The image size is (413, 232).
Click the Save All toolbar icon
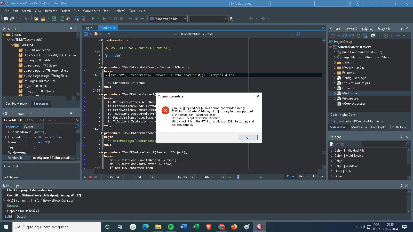pos(62,18)
